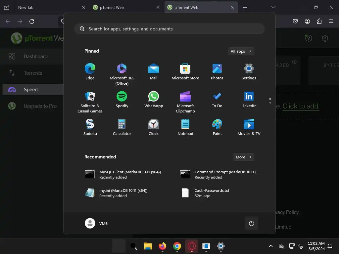Image resolution: width=339 pixels, height=254 pixels.
Task: Open LinkedIn pinned app
Action: coord(249,100)
